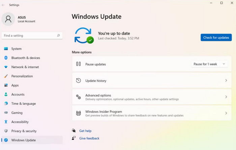Open Windows Insider Program chevron
The width and height of the screenshot is (236, 150).
(x=226, y=113)
